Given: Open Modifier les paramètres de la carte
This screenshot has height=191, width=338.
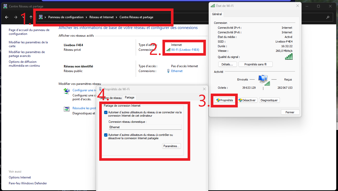Looking at the screenshot, I should click(28, 44).
